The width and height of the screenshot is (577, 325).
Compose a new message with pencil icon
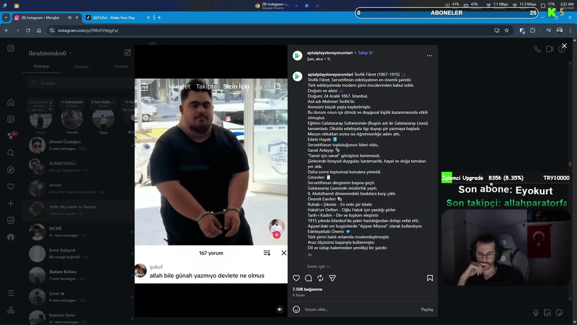click(128, 52)
